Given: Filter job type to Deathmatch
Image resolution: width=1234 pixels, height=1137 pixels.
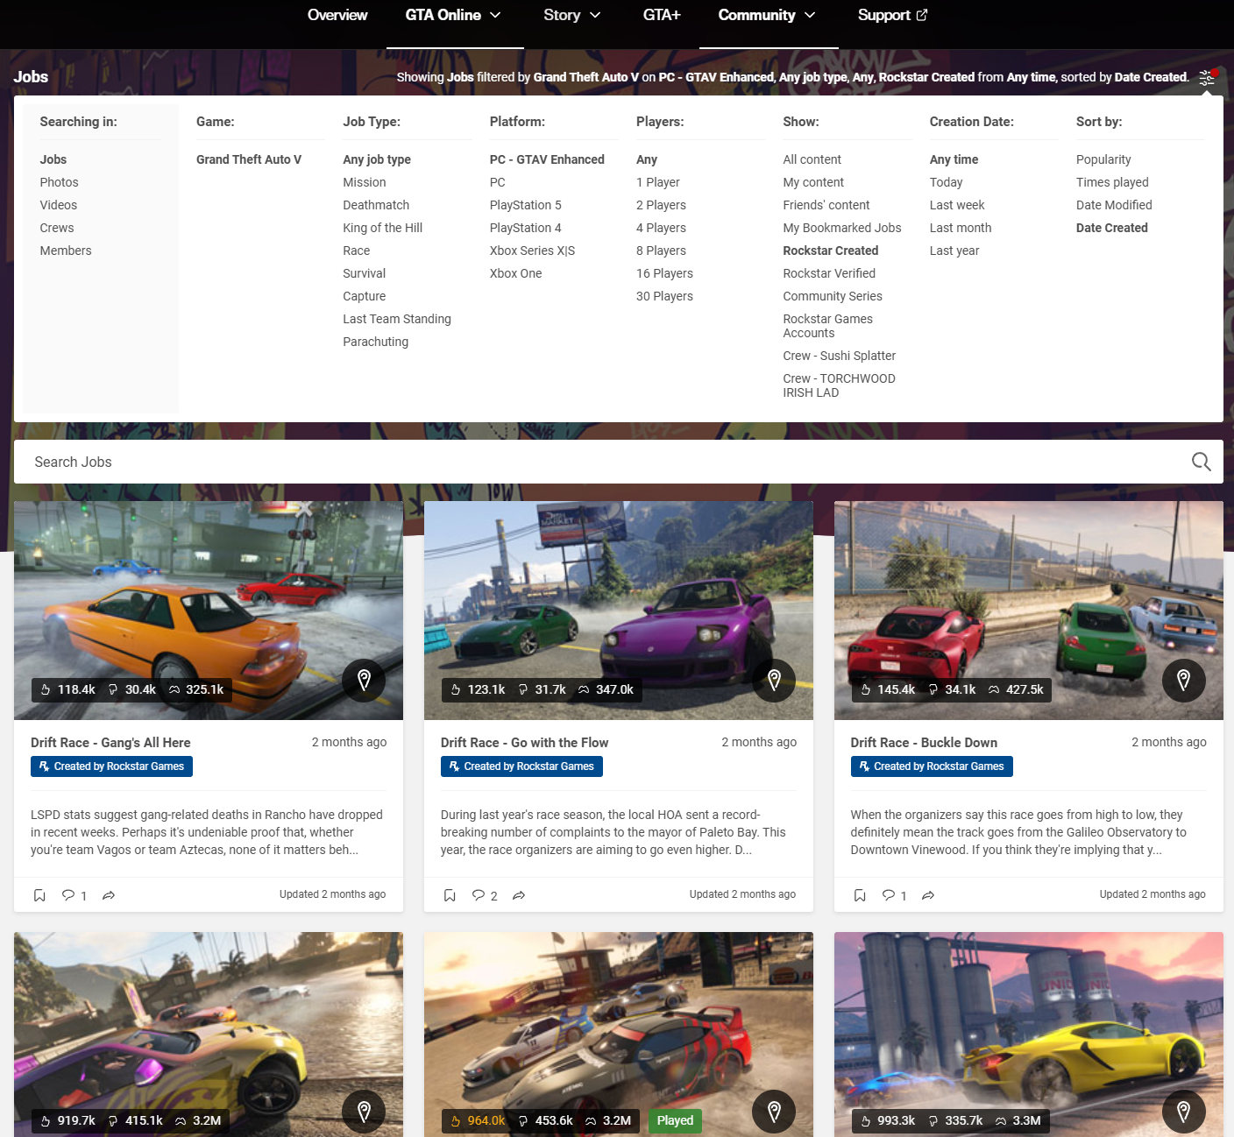Looking at the screenshot, I should point(376,205).
